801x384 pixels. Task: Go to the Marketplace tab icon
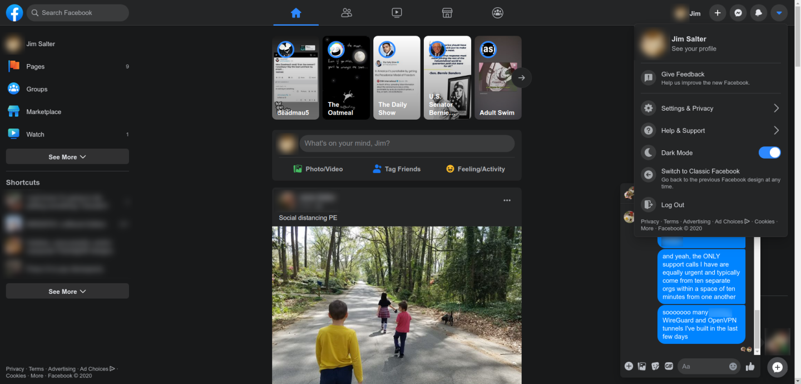click(x=447, y=12)
